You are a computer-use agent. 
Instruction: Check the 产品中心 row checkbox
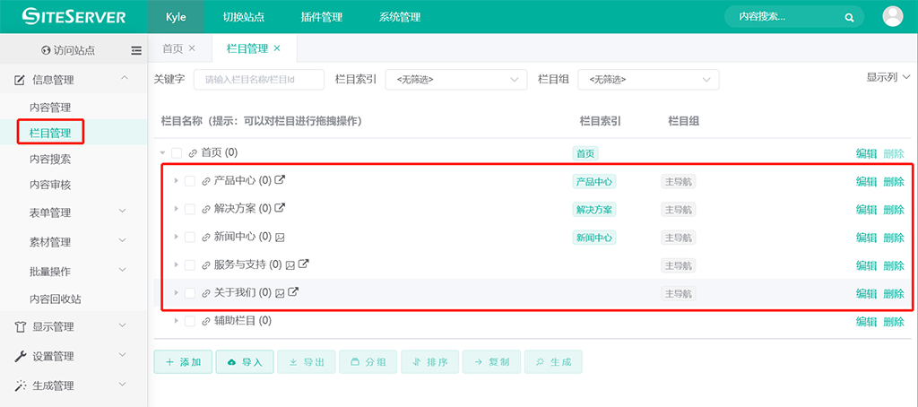[190, 181]
